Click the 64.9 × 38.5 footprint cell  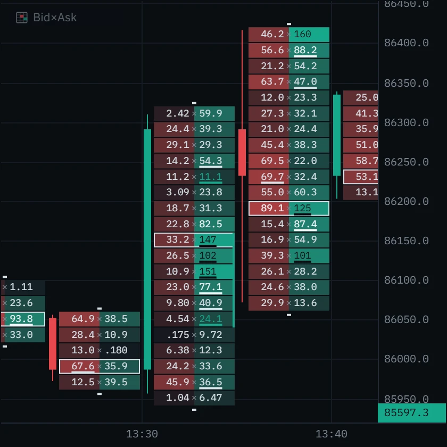(100, 319)
